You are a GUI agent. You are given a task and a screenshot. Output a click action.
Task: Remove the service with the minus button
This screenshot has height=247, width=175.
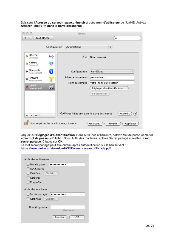pyautogui.click(x=31, y=115)
